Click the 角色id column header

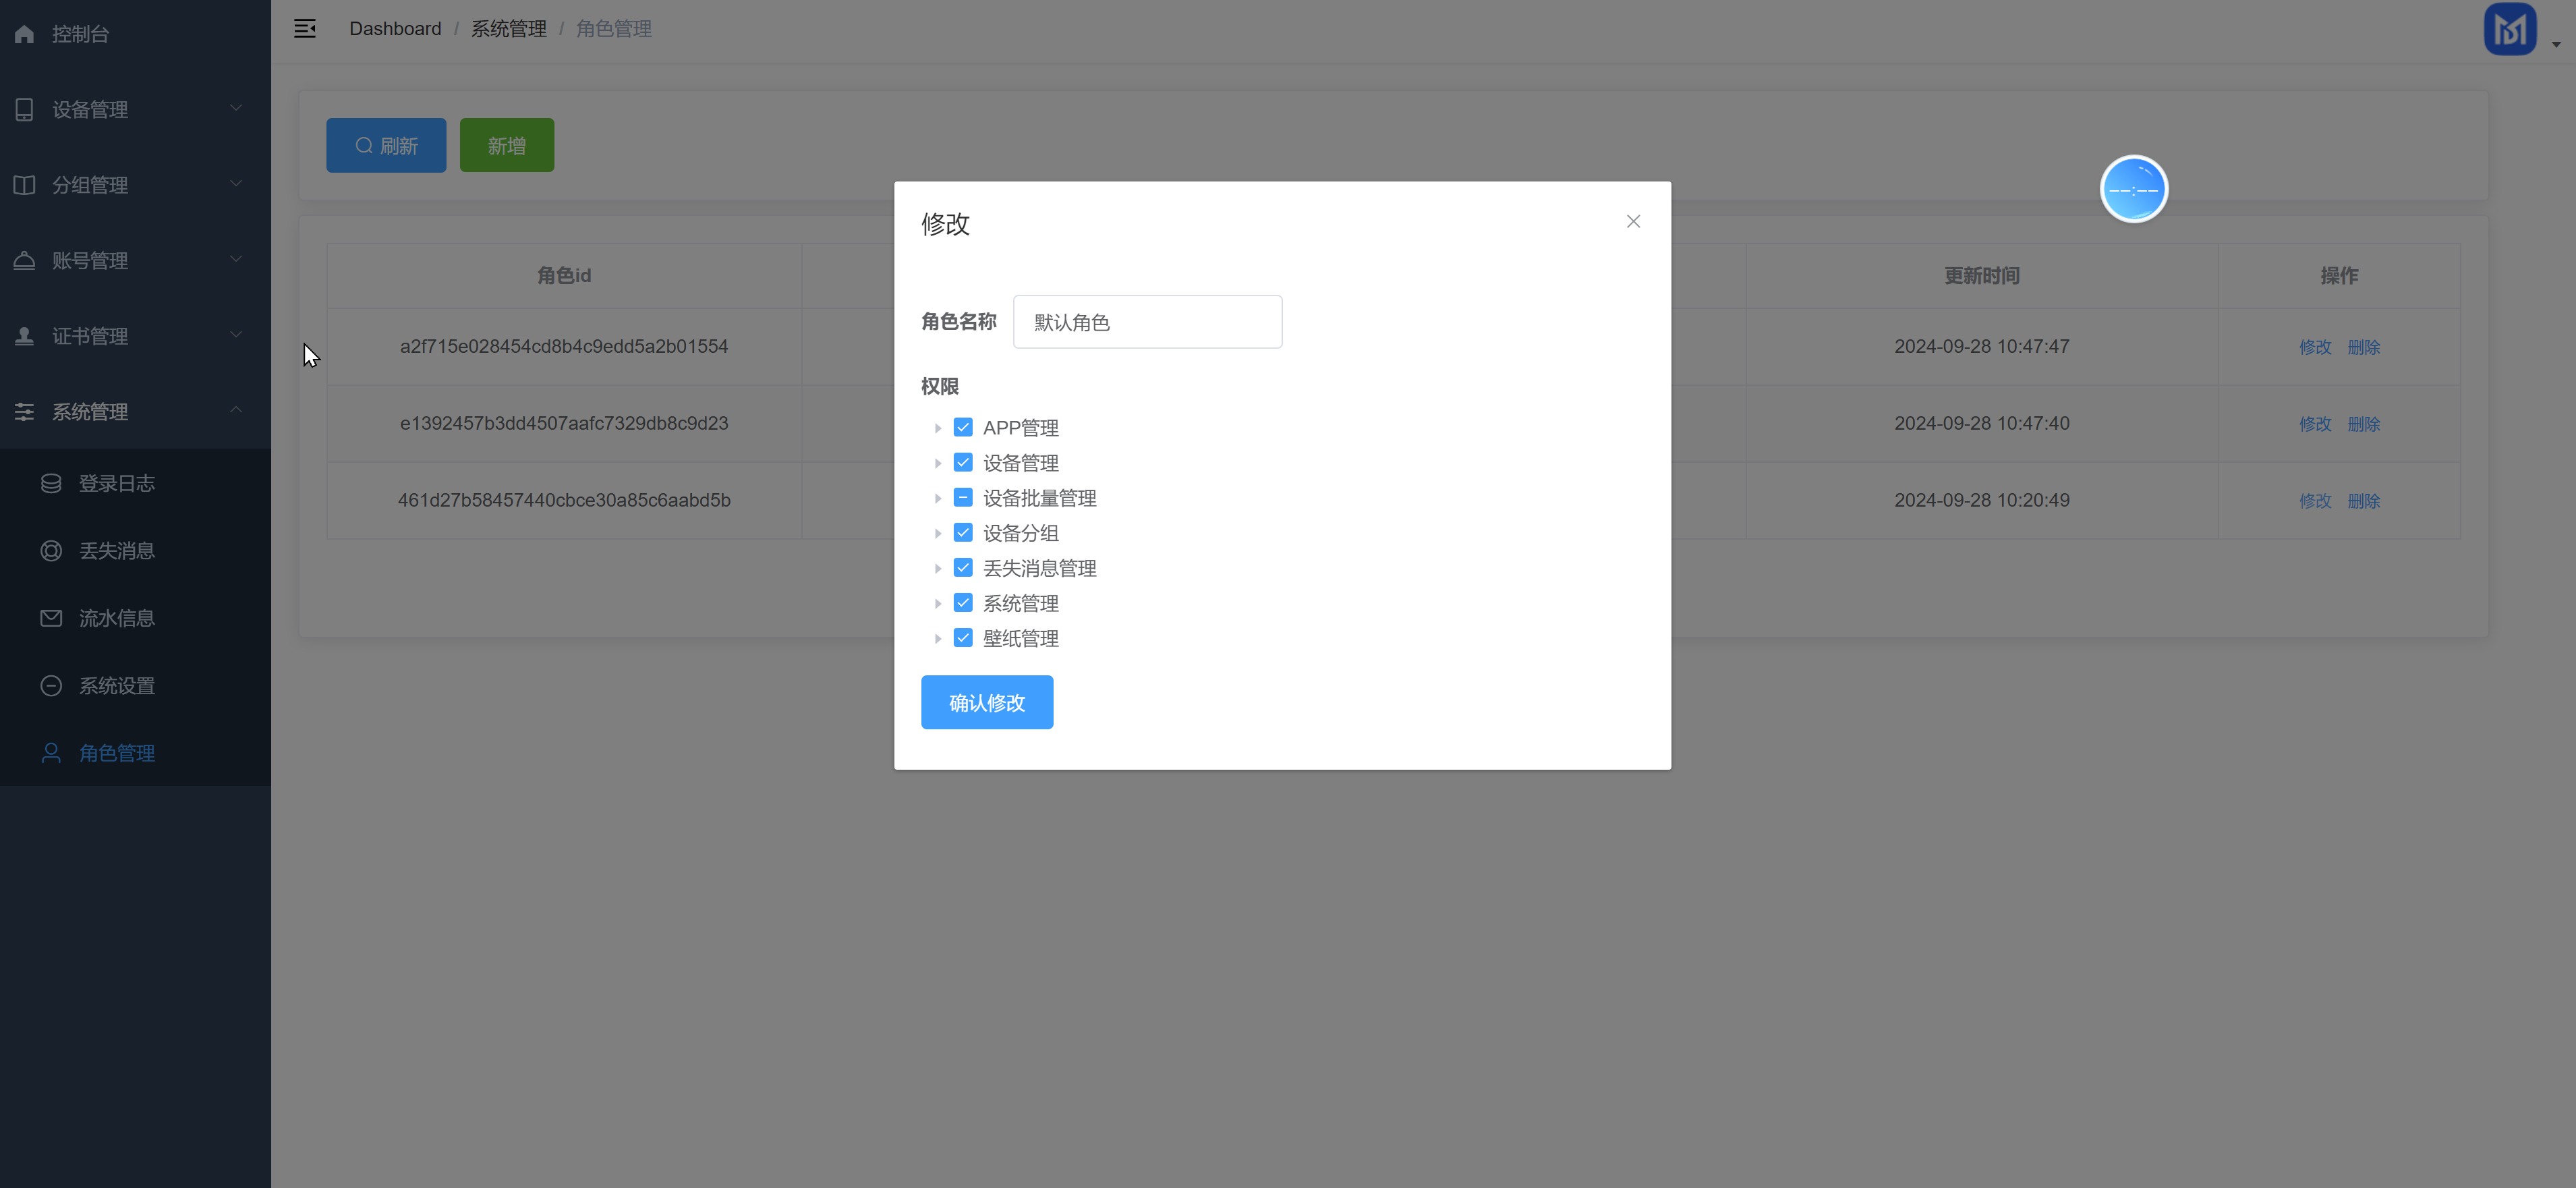click(x=564, y=276)
